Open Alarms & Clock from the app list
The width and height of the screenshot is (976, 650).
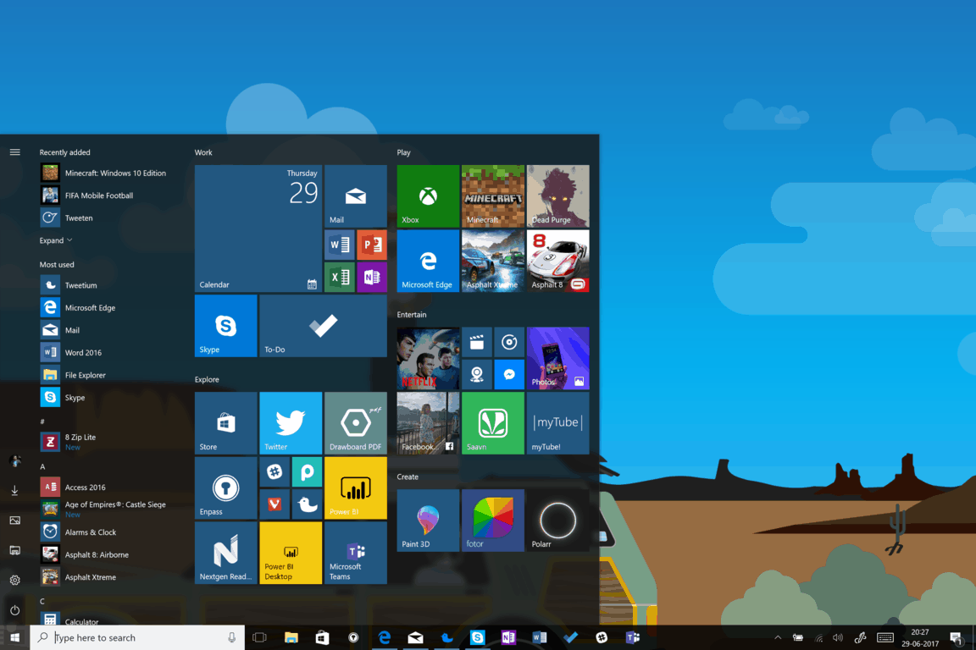[90, 532]
